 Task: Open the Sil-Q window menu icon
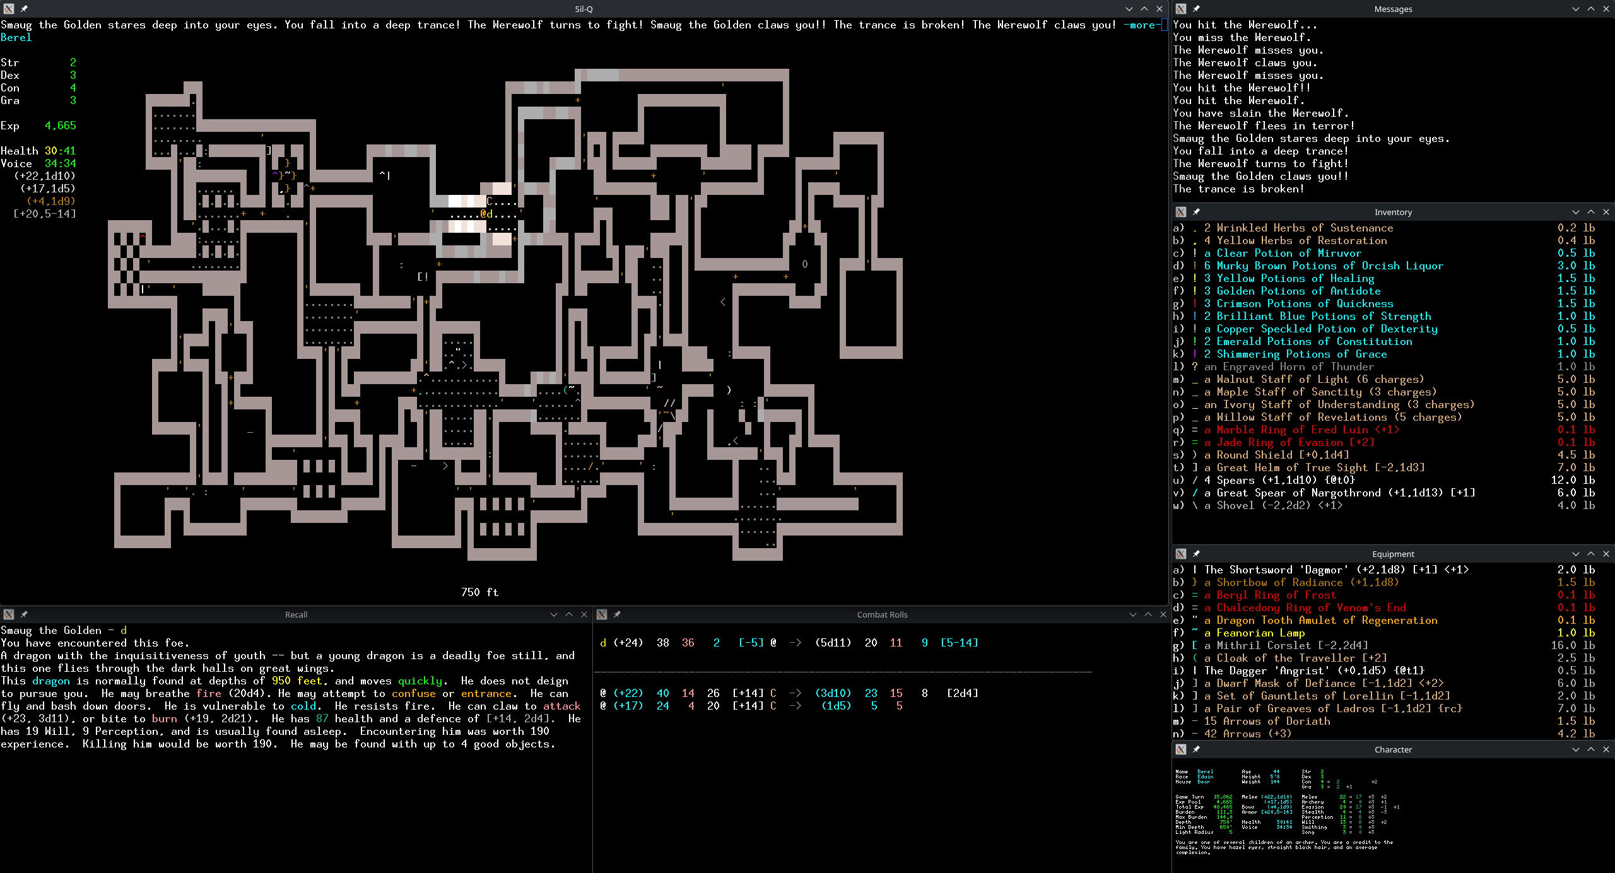click(9, 9)
